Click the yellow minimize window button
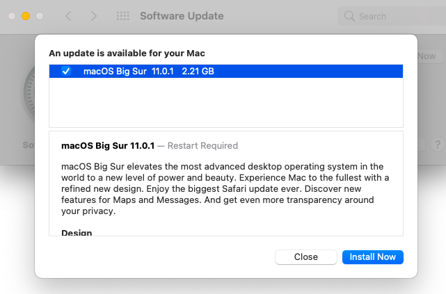Image resolution: width=446 pixels, height=294 pixels. tap(26, 16)
